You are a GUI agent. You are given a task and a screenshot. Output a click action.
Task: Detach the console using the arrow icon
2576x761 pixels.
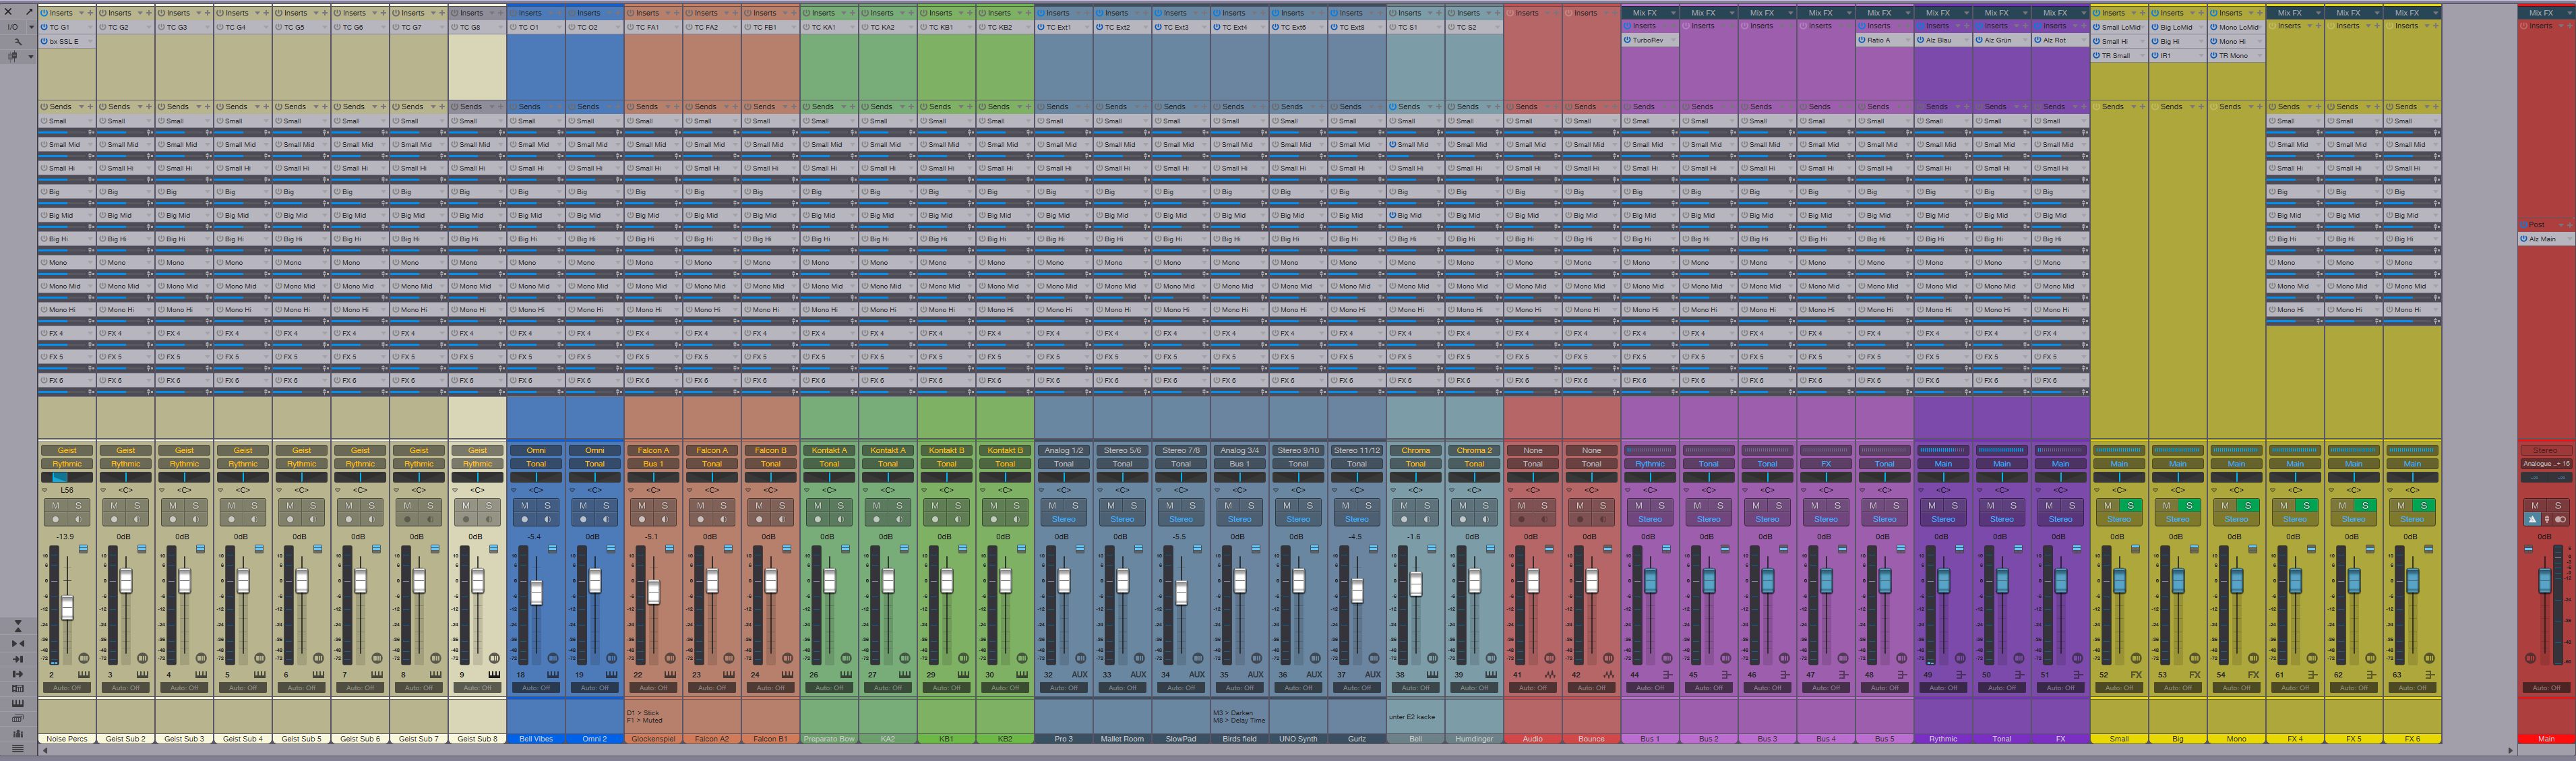point(29,12)
